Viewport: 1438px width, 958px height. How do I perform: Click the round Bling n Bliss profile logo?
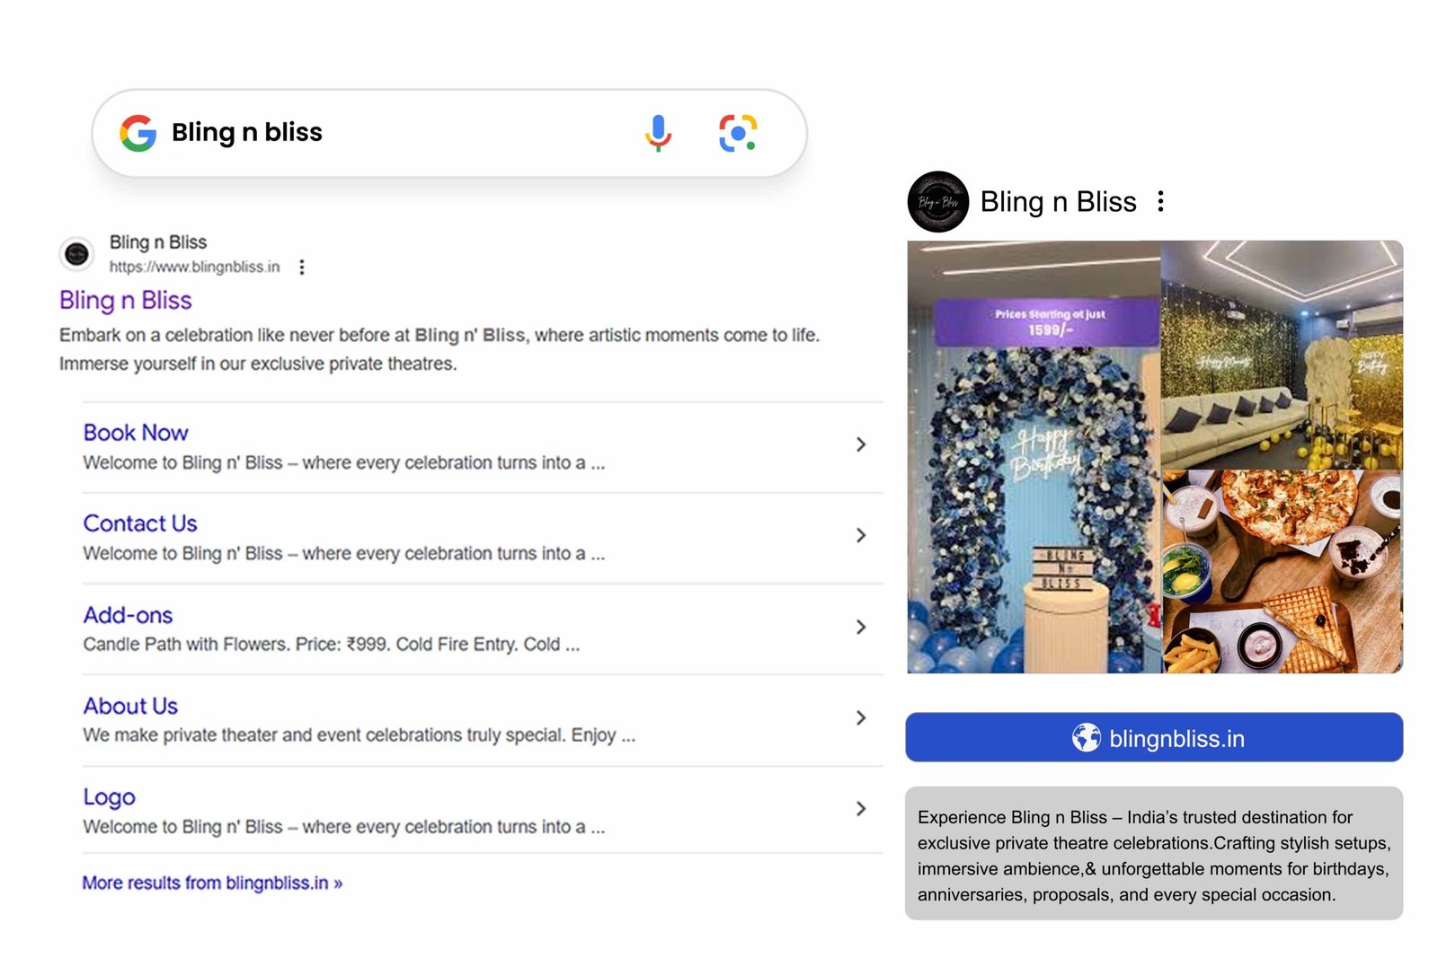(x=938, y=202)
